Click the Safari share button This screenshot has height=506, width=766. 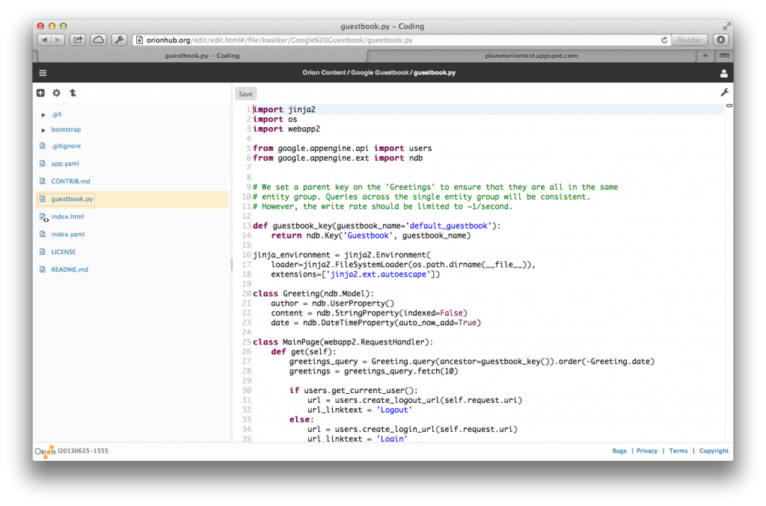coord(78,40)
